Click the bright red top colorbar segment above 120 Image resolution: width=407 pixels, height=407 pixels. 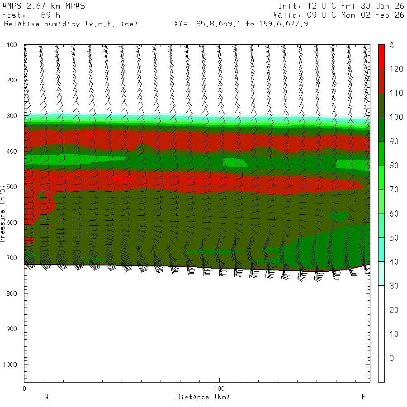pos(381,57)
